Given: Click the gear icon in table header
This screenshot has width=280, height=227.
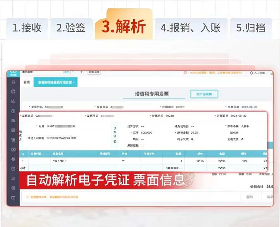Looking at the screenshot, I should (23, 154).
